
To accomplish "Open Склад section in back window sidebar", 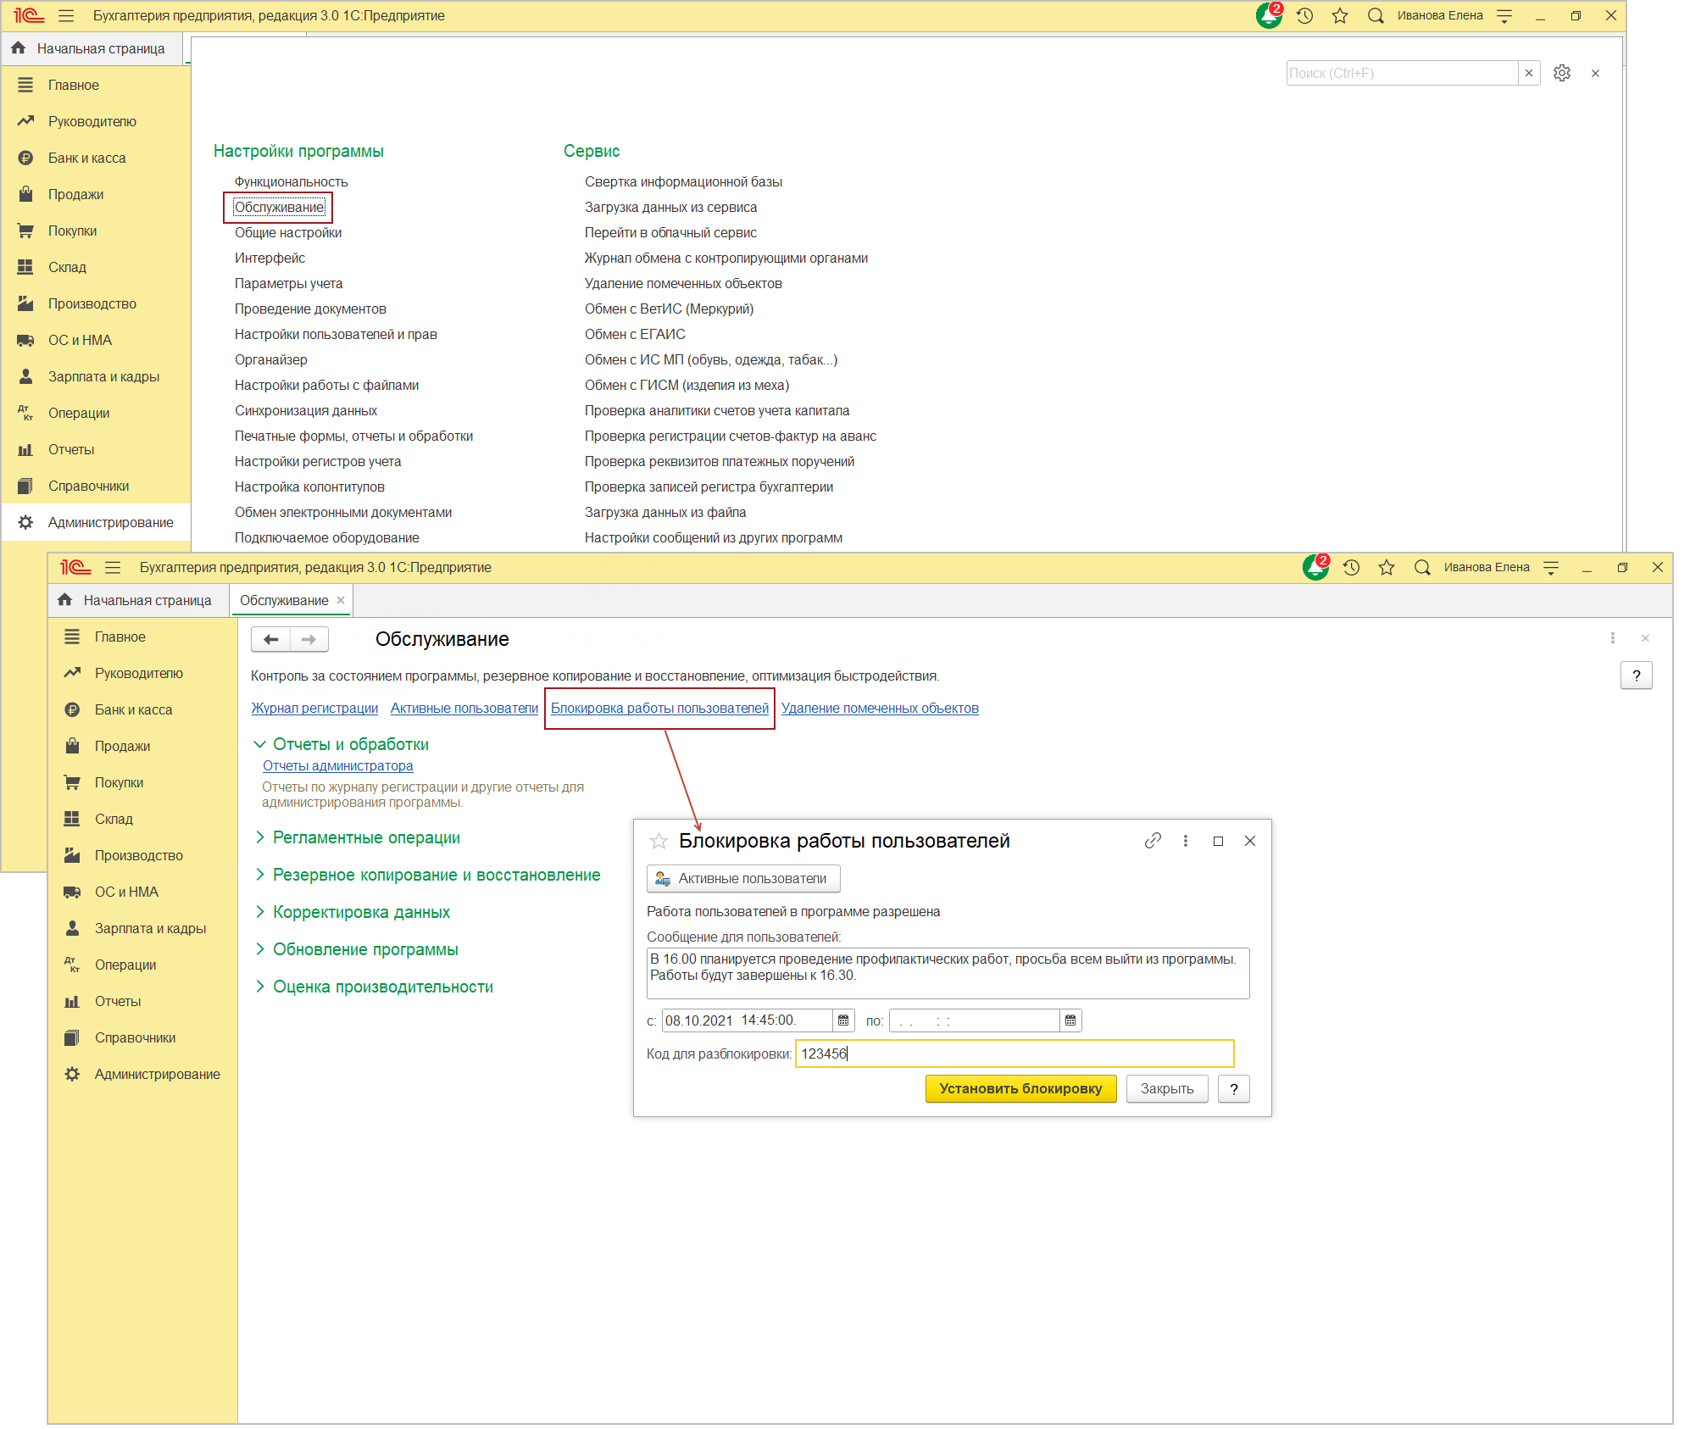I will (x=96, y=267).
